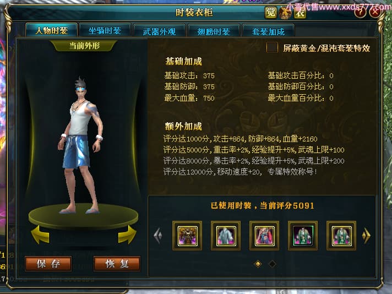Rotate character left with yellow arrow
392x294 pixels.
coord(40,235)
